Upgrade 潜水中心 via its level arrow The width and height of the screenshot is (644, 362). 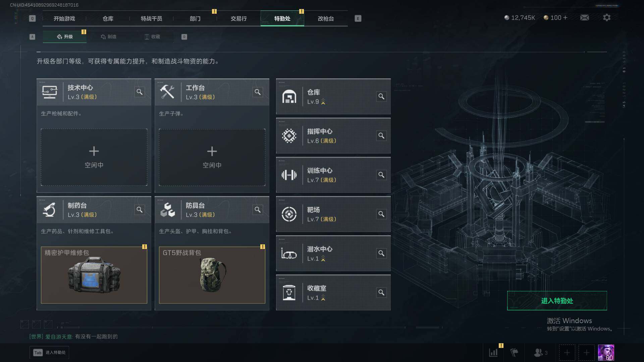[323, 259]
